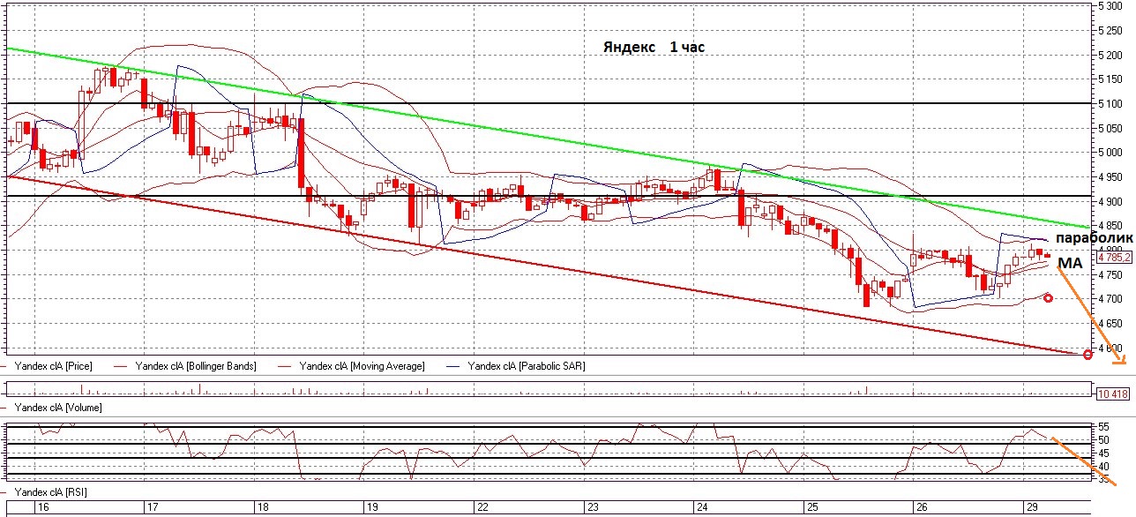Select date 19 on the time axis
Screen dimensions: 1136x517
(371, 507)
